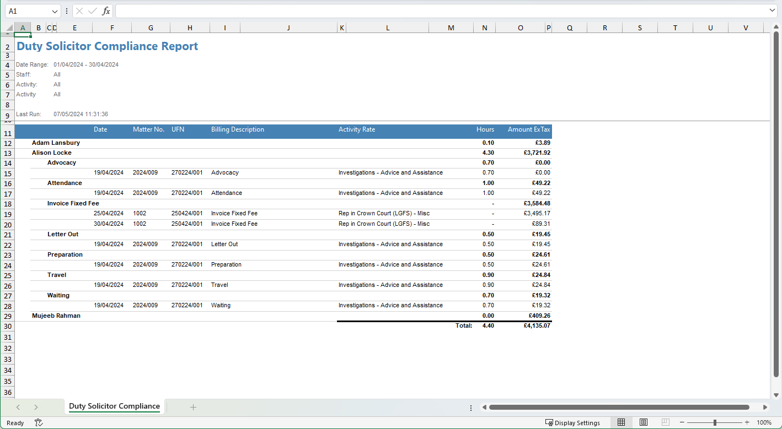The height and width of the screenshot is (429, 782).
Task: Switch to Normal view
Action: pyautogui.click(x=621, y=422)
